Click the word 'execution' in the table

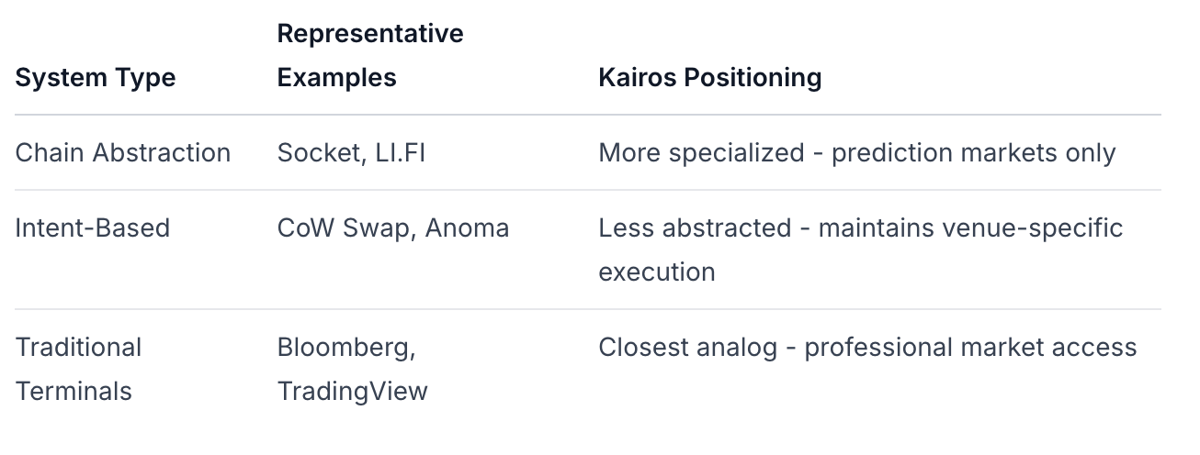pyautogui.click(x=656, y=272)
